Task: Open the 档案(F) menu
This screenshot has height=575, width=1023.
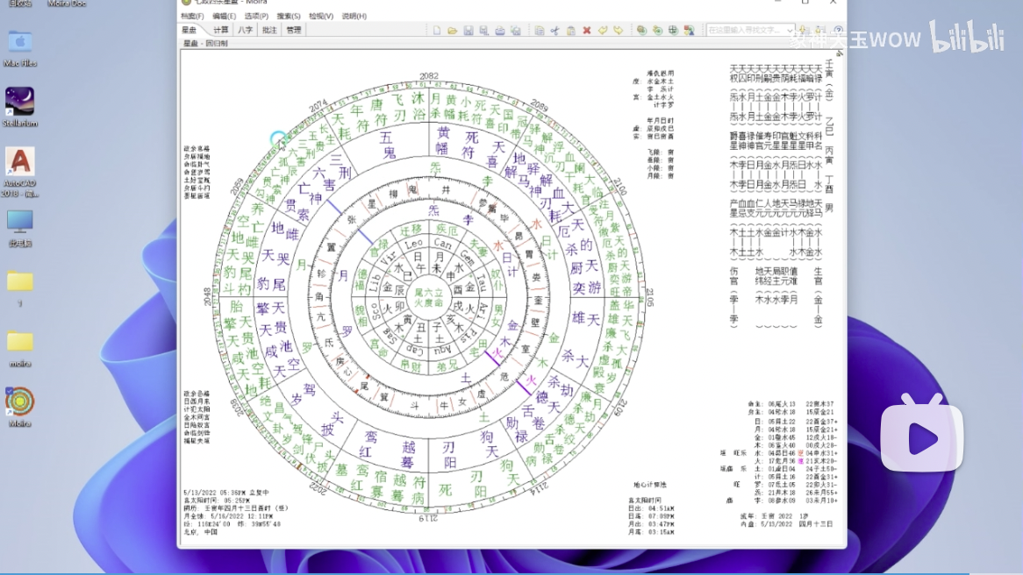Action: [x=192, y=16]
